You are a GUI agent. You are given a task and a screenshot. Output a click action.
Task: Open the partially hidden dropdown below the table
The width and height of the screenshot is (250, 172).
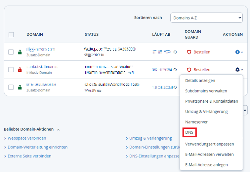click(245, 110)
